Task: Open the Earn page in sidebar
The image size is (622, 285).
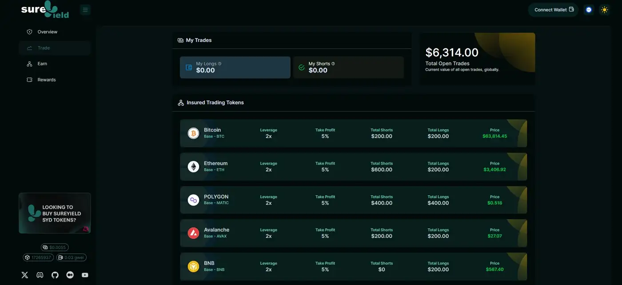Action: [x=42, y=64]
